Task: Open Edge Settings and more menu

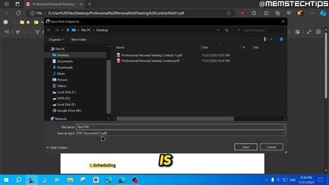Action: (x=313, y=13)
